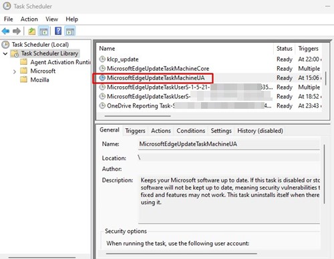Click clock icon beside MicrosoftEdgeUpdateTaskUserS-1-5-21 task
Screen dimensions: 334x259
102,87
